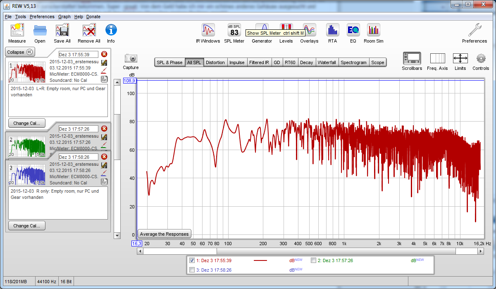Viewport: 496px width, 289px height.
Task: Switch to the GD tab
Action: click(277, 62)
